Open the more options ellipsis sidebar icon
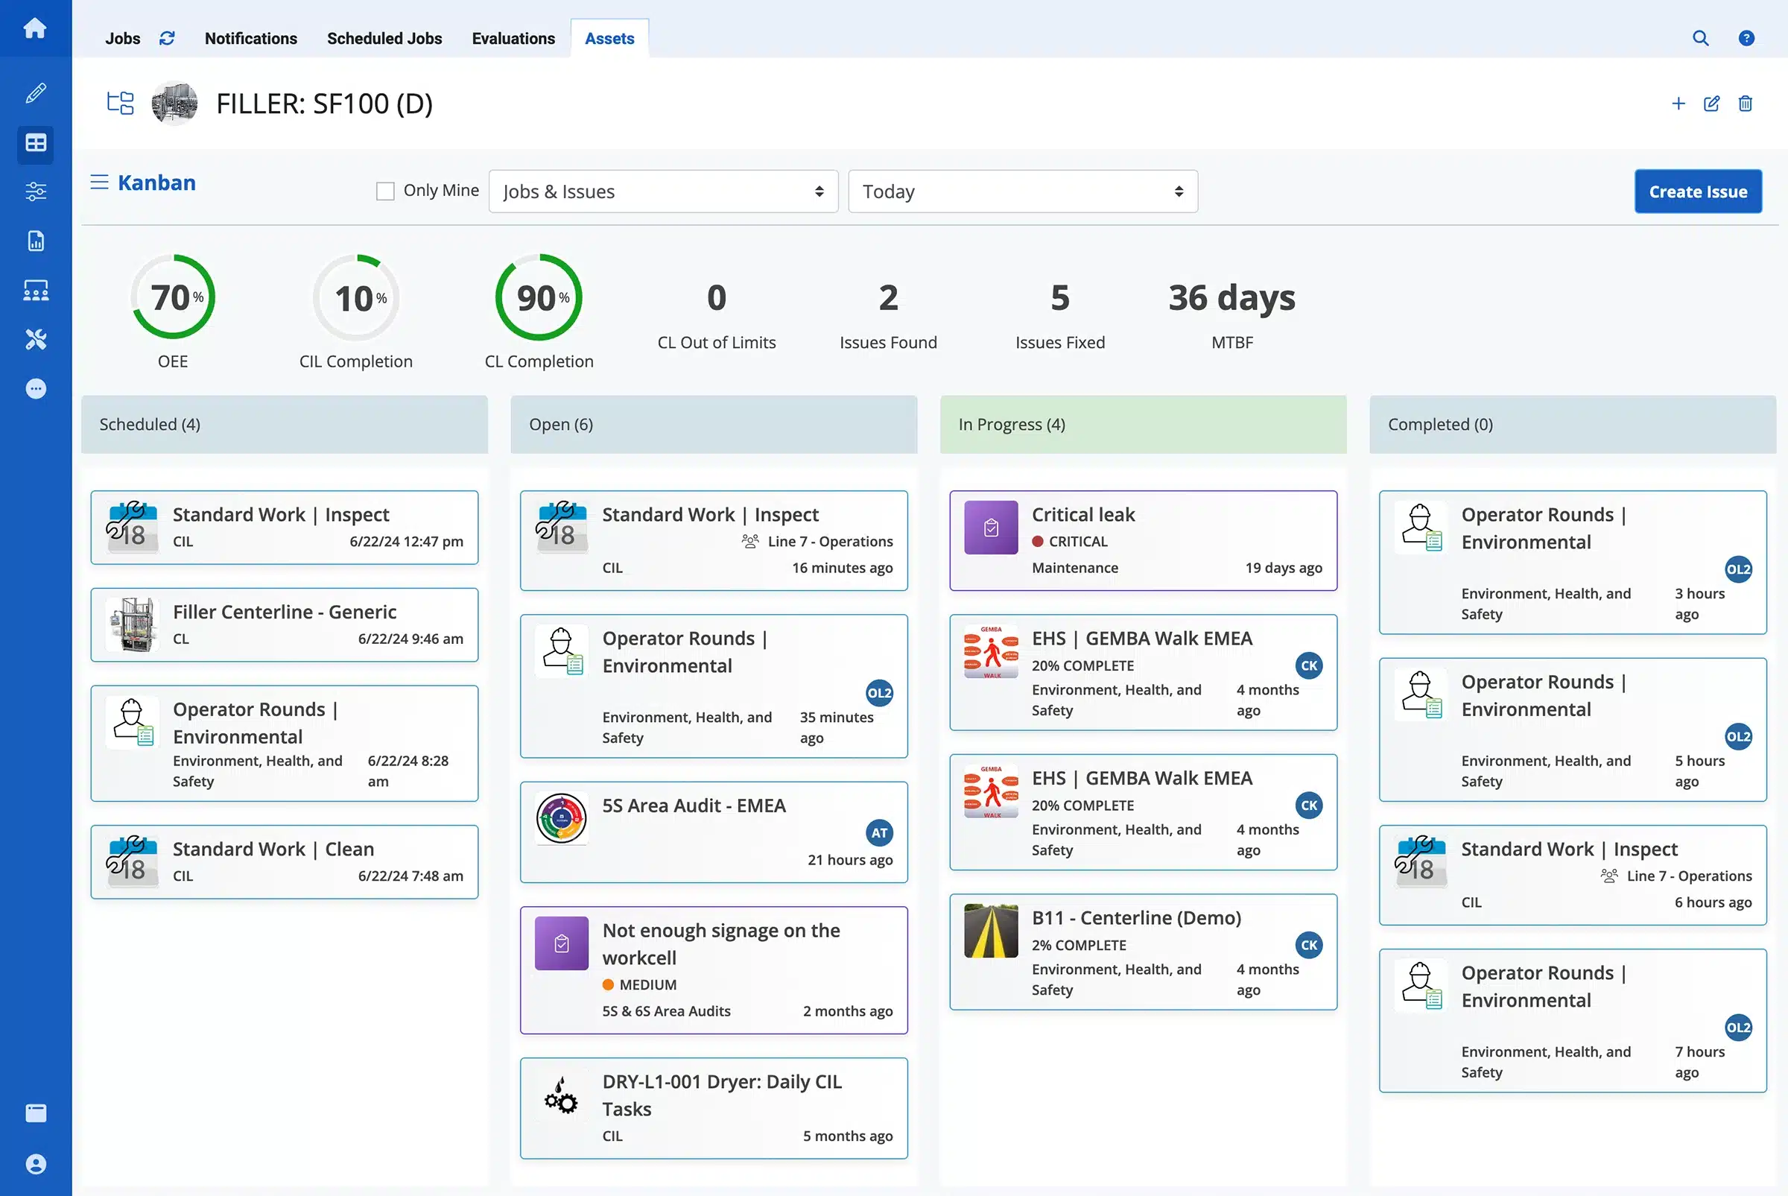 [x=35, y=389]
